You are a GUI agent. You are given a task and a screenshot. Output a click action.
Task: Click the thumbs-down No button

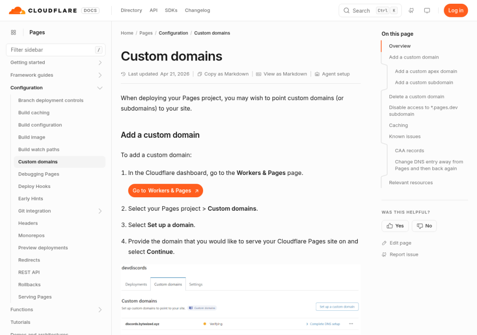point(424,226)
